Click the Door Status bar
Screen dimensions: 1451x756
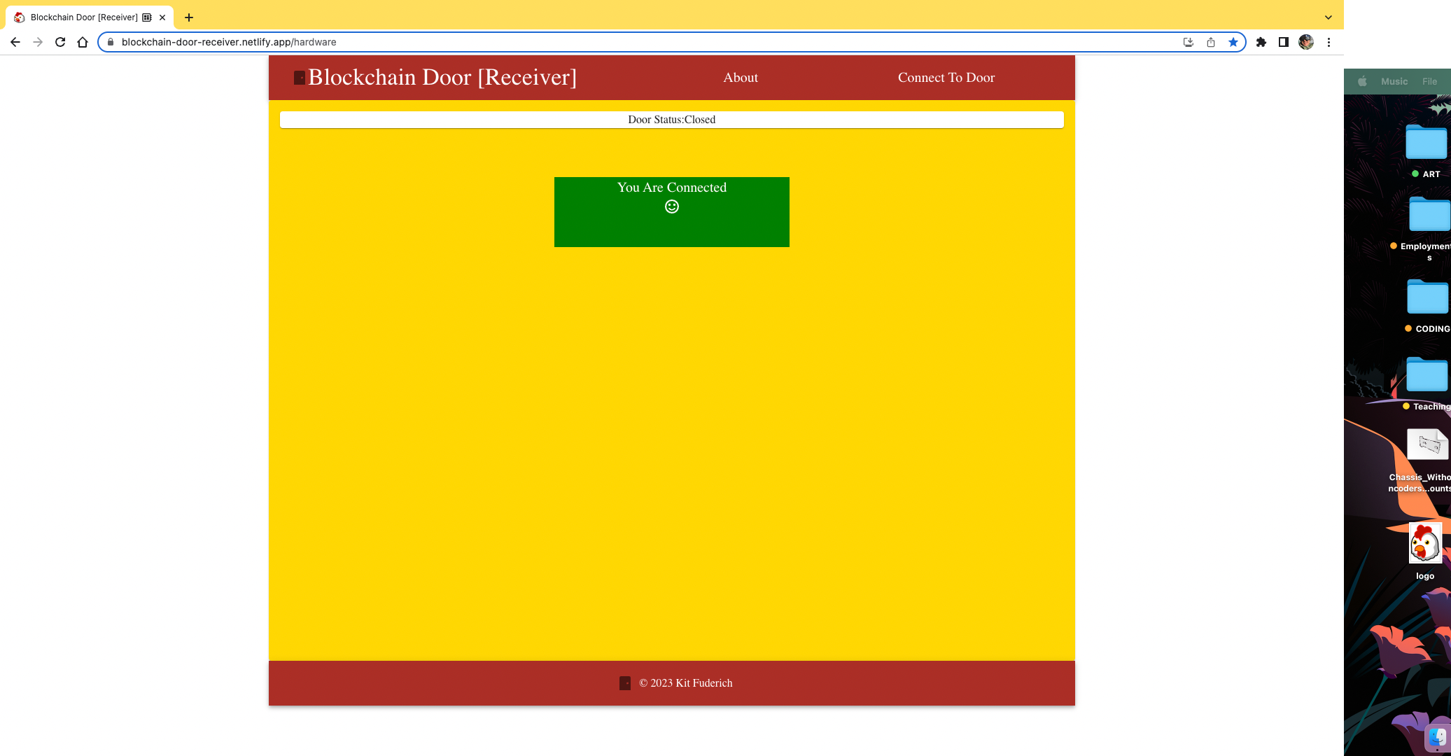pyautogui.click(x=672, y=120)
